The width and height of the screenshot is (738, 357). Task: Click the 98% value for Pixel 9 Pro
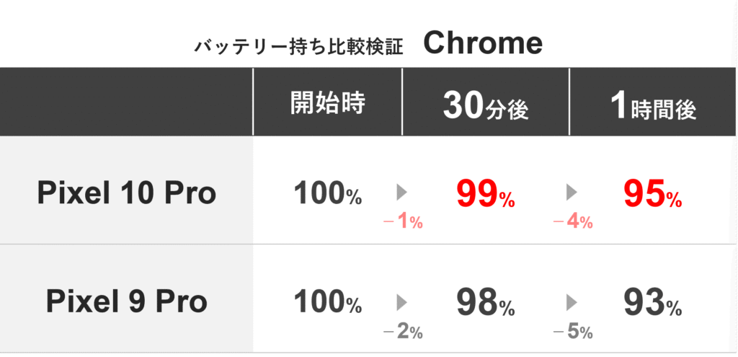click(485, 304)
